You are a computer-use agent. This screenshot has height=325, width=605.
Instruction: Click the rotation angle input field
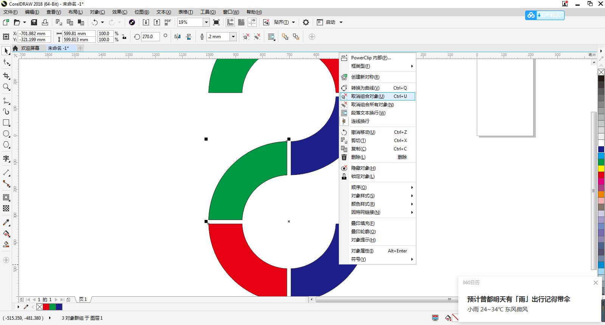150,37
